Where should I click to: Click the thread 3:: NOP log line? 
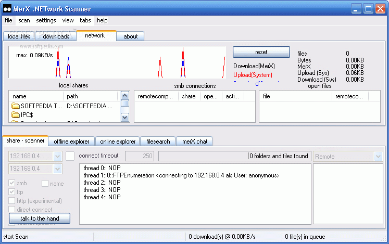pos(102,190)
